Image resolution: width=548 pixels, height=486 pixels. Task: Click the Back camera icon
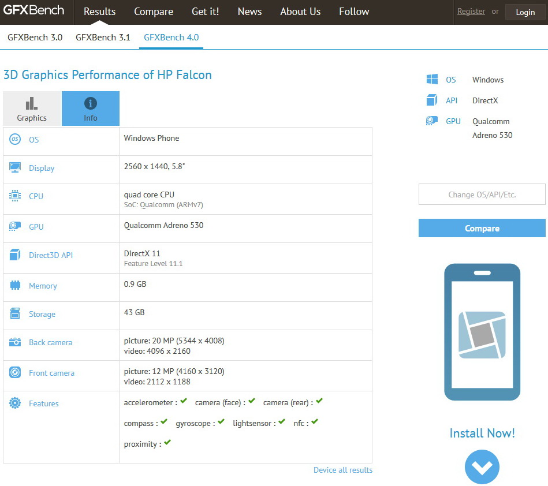tap(14, 342)
